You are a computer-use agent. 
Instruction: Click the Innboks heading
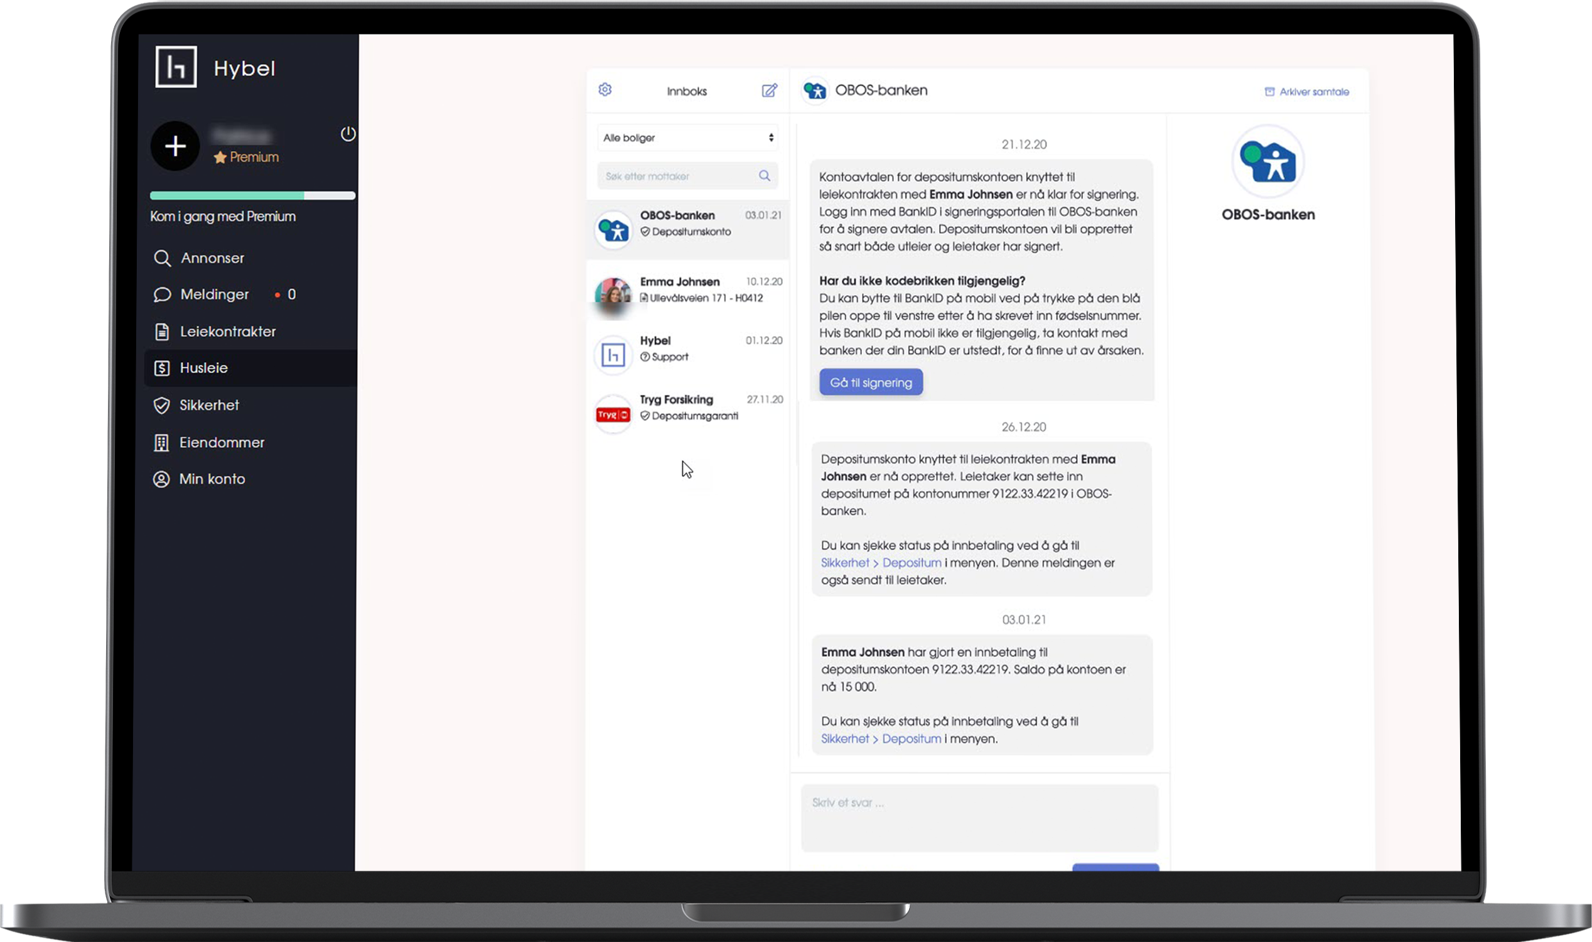(687, 92)
